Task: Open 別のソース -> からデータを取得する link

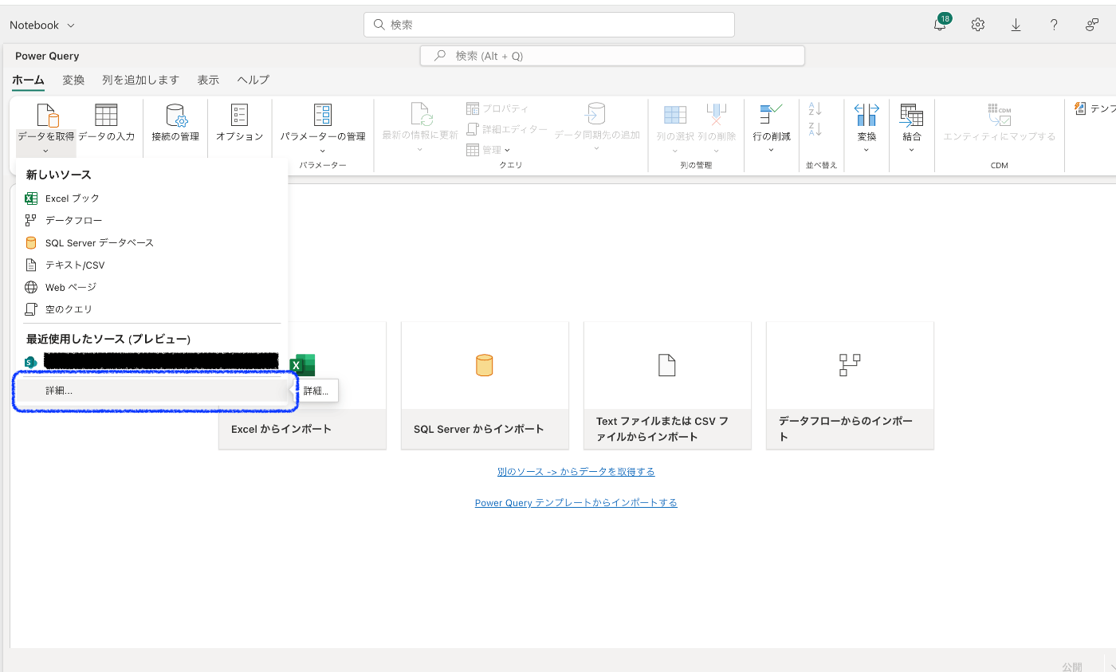Action: point(576,472)
